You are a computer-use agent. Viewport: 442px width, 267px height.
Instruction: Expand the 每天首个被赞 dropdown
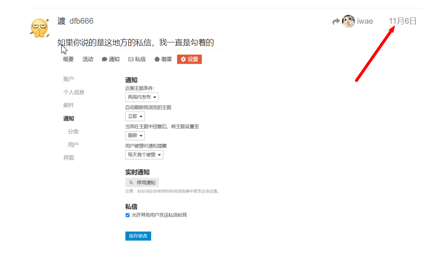144,155
